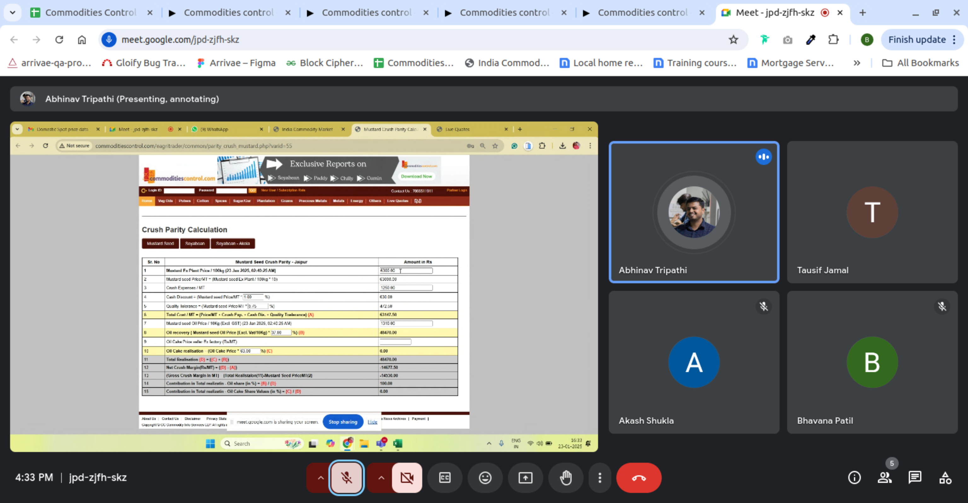Click the present now screen share icon

click(525, 478)
